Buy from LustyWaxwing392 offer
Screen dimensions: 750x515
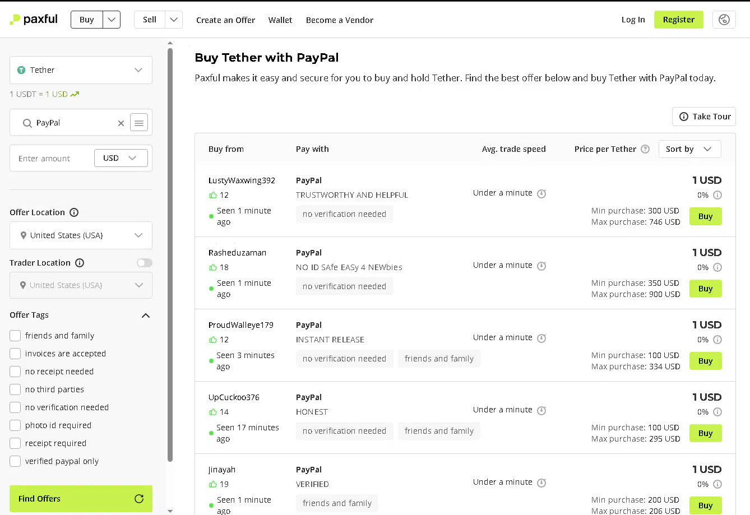pyautogui.click(x=706, y=216)
